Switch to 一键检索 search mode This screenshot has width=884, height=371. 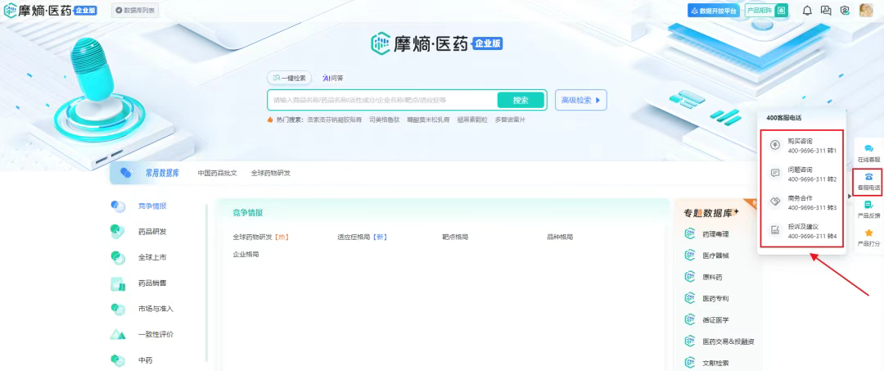point(289,79)
